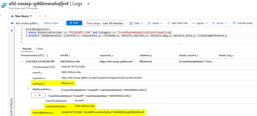Click the 2024-04-16T18:15:09Z TimeGenerated value
This screenshot has height=116, width=257.
(x=73, y=67)
